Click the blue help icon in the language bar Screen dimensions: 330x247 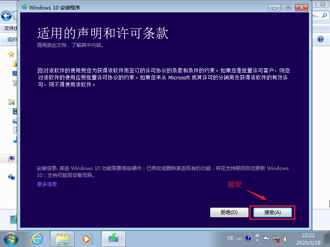[x=248, y=238]
